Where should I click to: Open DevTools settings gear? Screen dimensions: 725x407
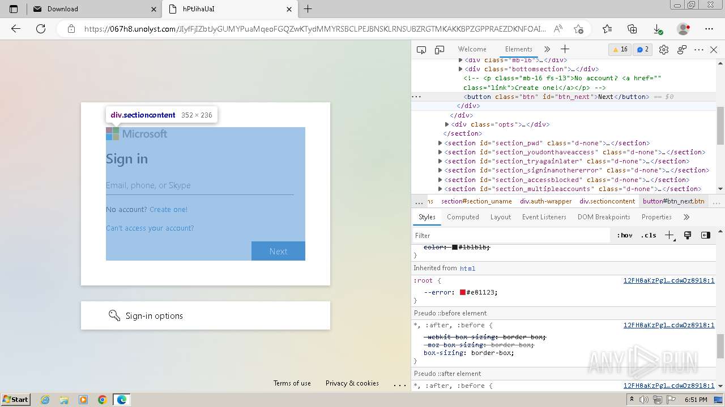coord(664,50)
